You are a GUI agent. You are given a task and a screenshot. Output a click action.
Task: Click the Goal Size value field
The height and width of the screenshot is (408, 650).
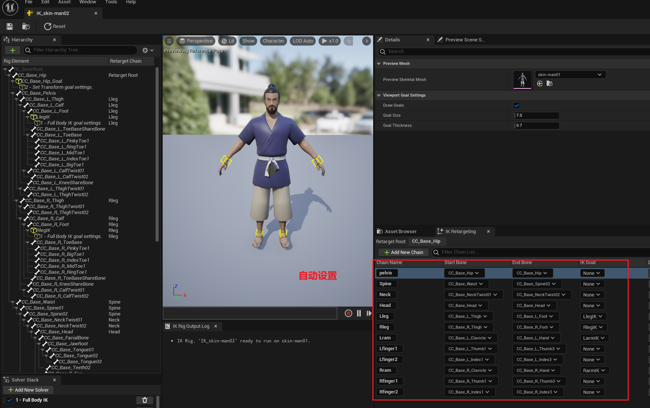(536, 116)
